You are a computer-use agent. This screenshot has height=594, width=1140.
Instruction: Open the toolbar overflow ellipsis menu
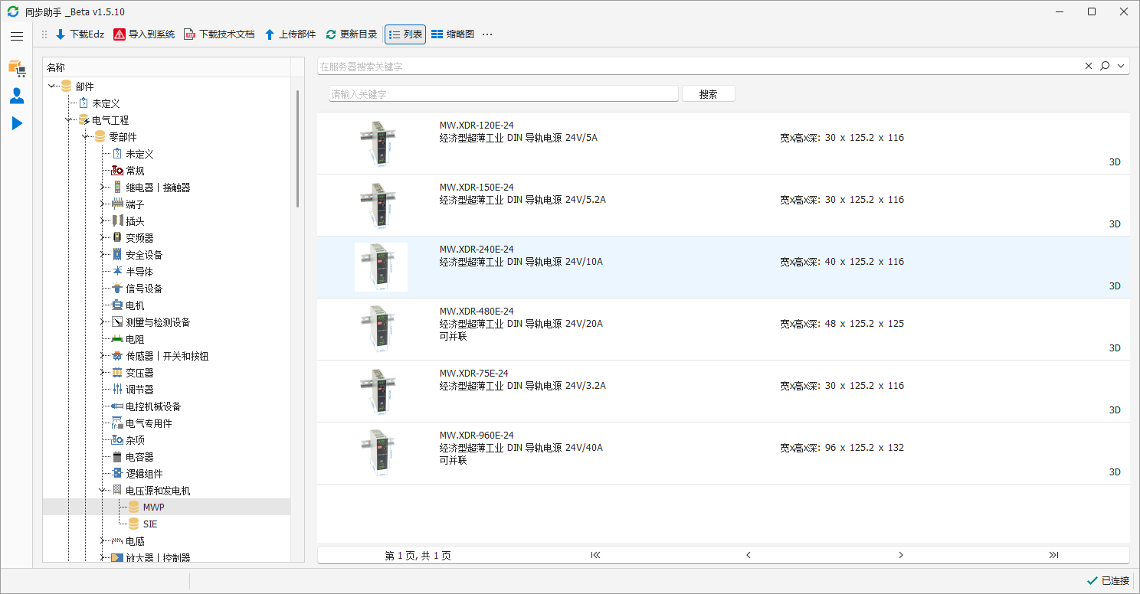pyautogui.click(x=487, y=34)
